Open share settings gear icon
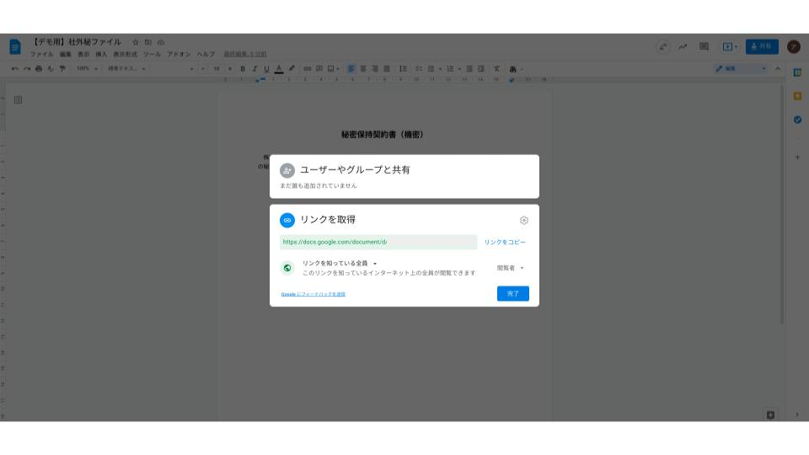The width and height of the screenshot is (809, 455). click(x=523, y=220)
